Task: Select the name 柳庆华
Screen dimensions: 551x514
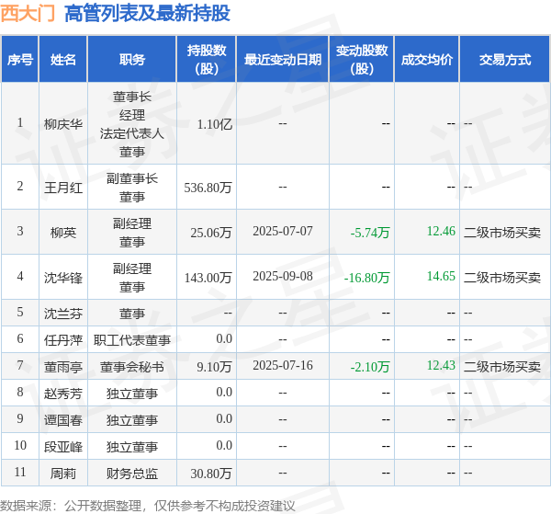Action: 63,124
